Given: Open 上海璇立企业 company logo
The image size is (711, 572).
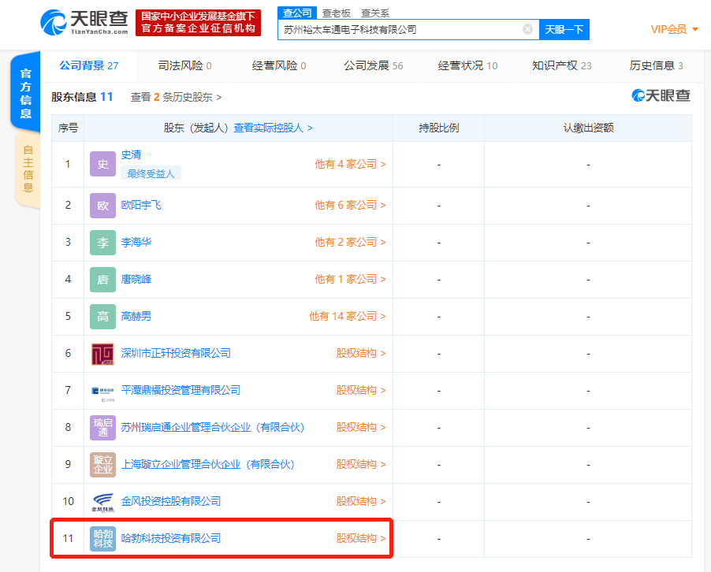Looking at the screenshot, I should (x=103, y=465).
